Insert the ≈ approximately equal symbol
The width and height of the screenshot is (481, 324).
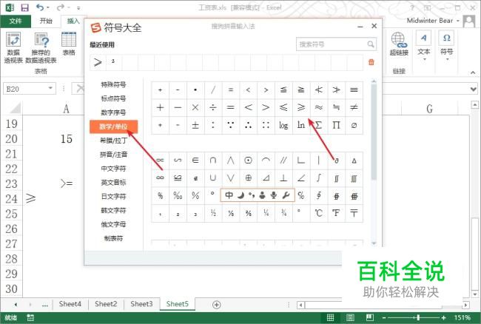pyautogui.click(x=319, y=107)
